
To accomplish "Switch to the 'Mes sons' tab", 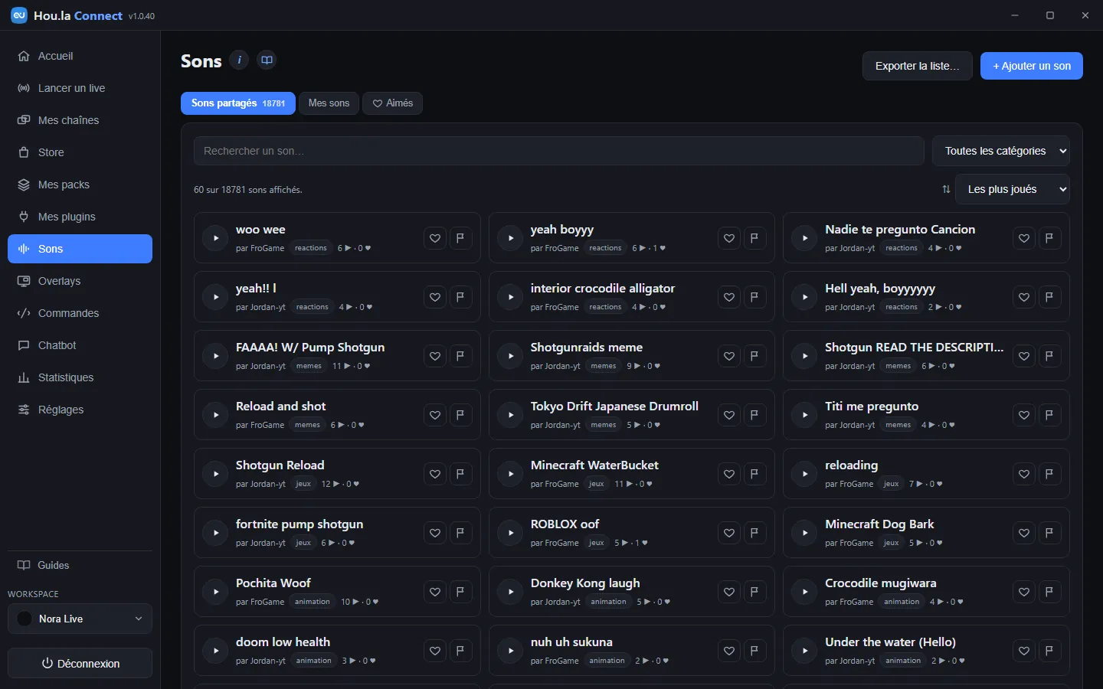I will pyautogui.click(x=329, y=103).
